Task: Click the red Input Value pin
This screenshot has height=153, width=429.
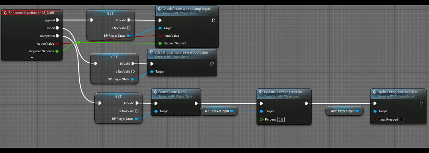Action: [x=160, y=36]
